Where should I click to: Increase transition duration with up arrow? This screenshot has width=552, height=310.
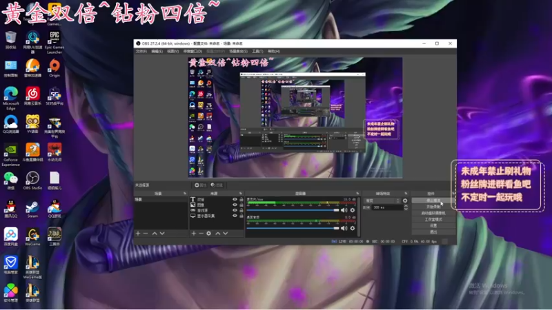point(406,206)
